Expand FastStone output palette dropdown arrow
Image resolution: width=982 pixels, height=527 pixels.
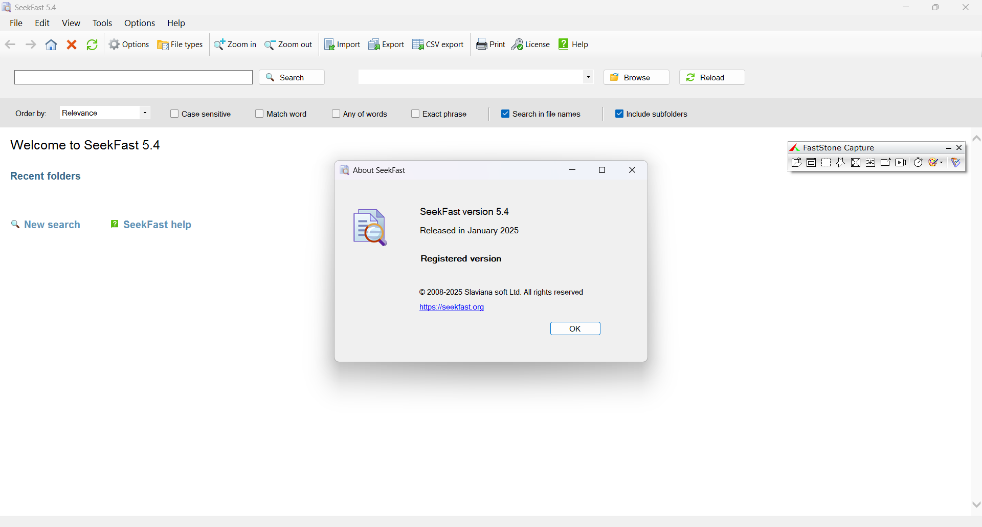pos(942,163)
